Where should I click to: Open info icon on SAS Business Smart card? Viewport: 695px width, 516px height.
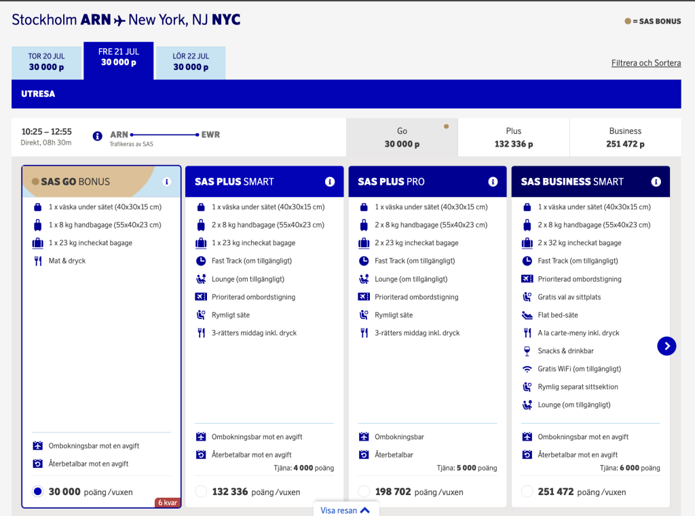(656, 182)
